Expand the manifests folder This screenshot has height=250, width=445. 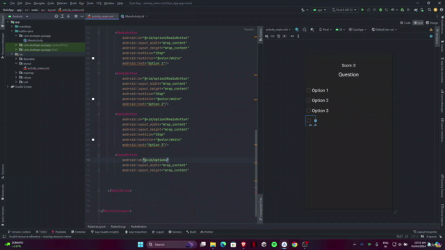coord(12,26)
